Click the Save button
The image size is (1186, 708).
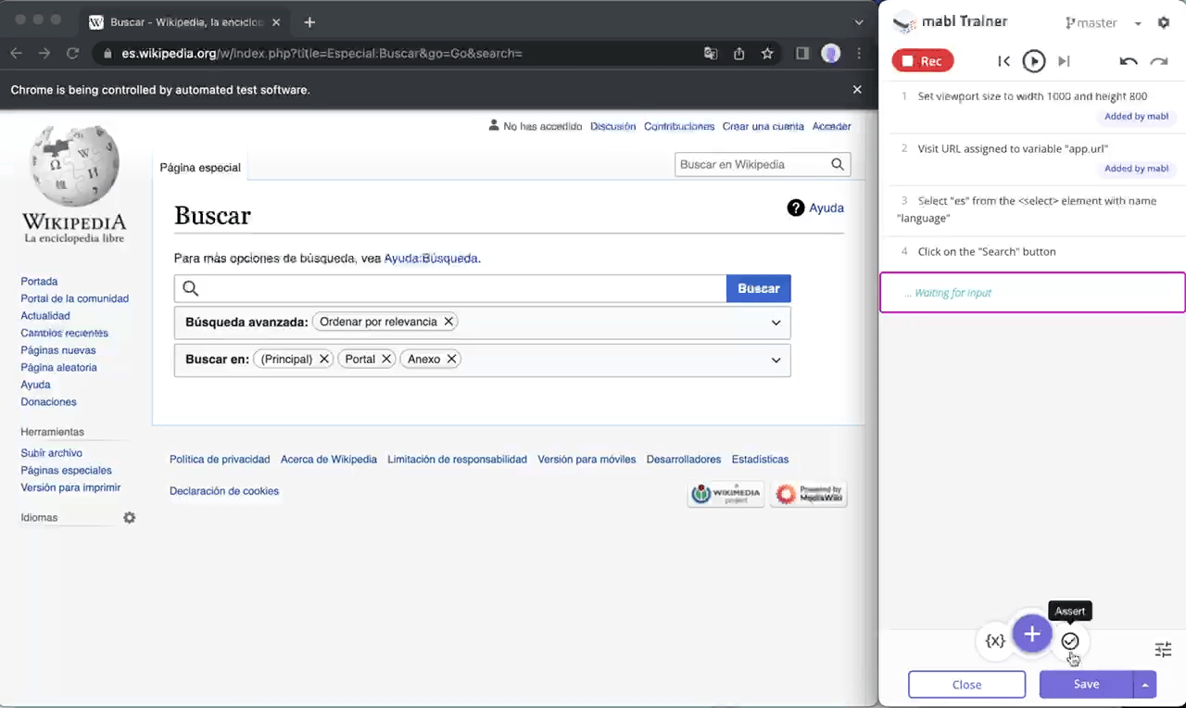point(1086,685)
